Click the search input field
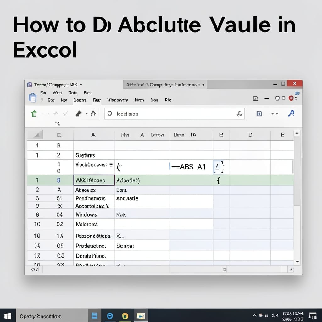This screenshot has height=322, width=322. coord(174,114)
